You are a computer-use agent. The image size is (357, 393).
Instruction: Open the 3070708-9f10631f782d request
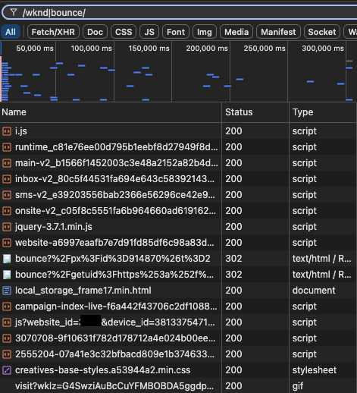click(178, 338)
